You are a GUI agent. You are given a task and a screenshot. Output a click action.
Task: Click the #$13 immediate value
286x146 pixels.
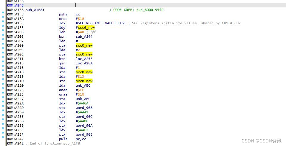80,77
